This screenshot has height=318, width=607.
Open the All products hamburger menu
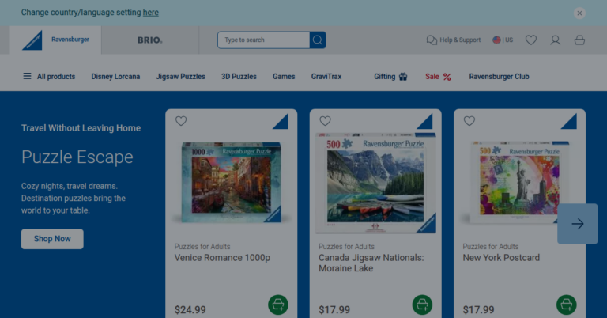point(49,76)
